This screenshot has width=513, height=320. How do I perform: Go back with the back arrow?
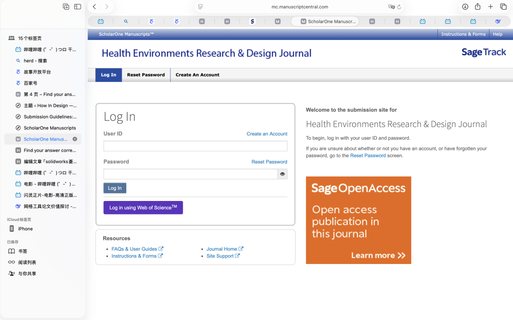[x=94, y=6]
